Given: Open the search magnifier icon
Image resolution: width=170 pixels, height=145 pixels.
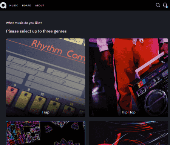Looking at the screenshot, I should pos(158,5).
